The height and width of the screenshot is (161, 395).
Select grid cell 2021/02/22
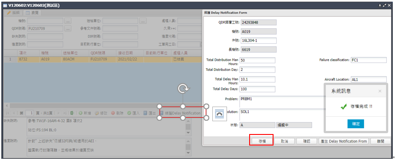130,60
